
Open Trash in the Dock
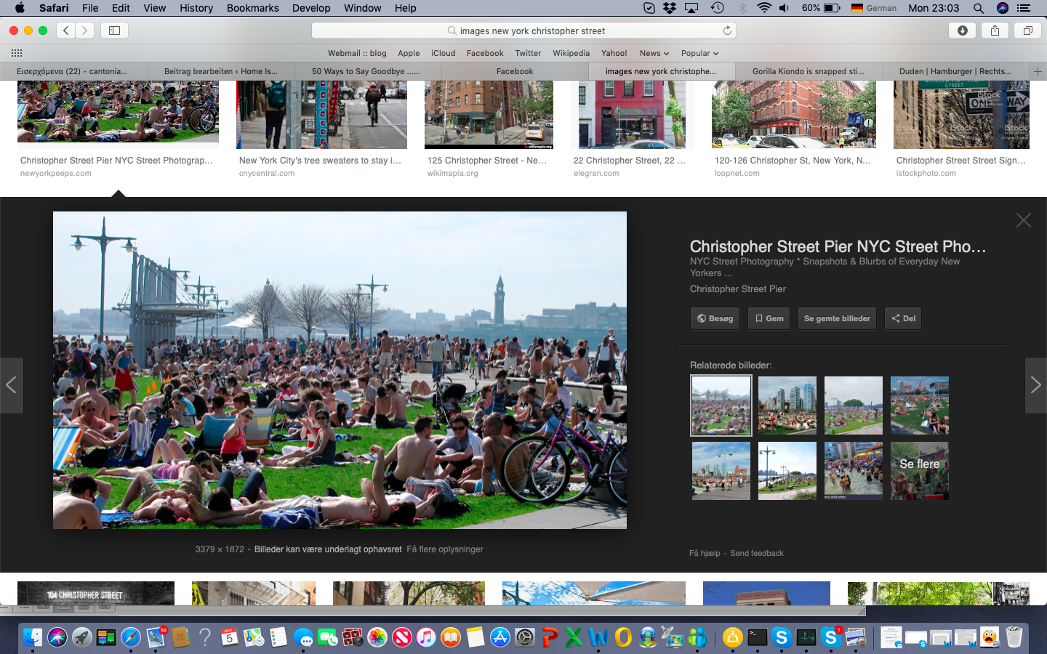(1014, 637)
